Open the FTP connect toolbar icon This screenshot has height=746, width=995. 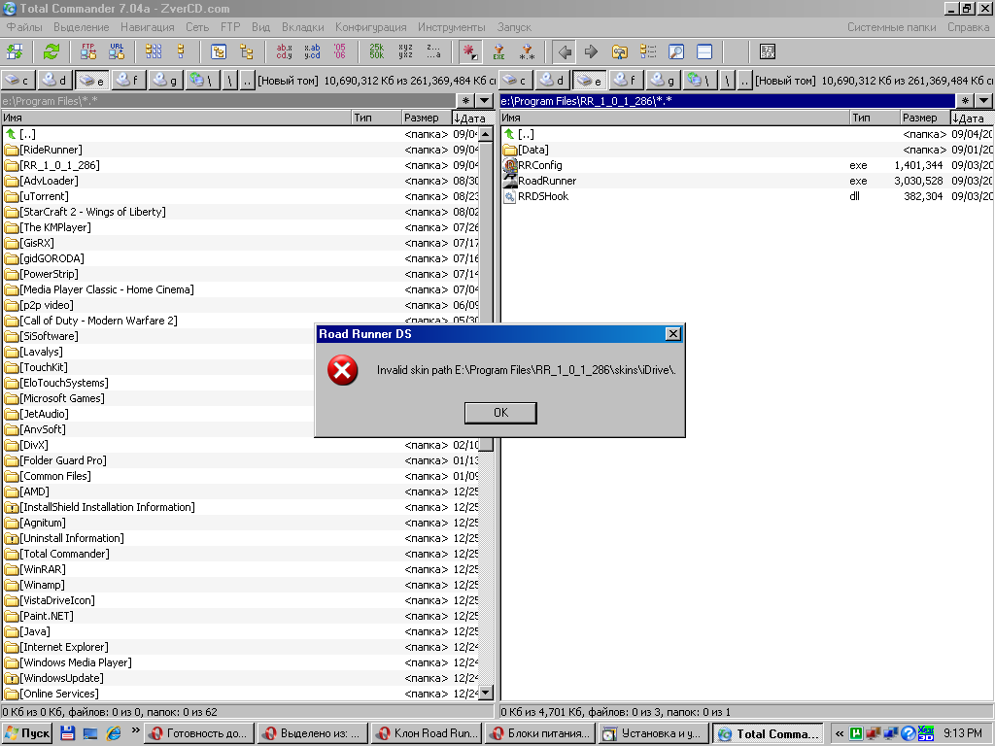tap(88, 51)
